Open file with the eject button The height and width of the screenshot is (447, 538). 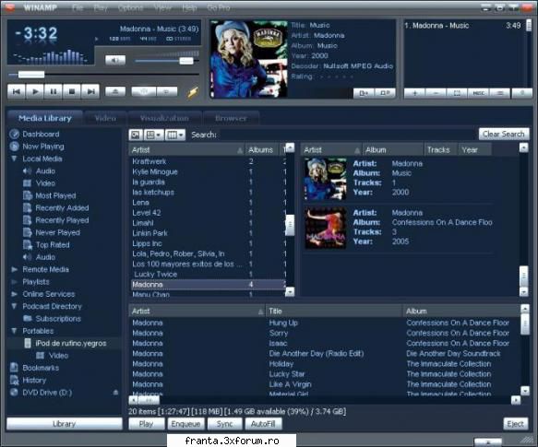[x=115, y=91]
